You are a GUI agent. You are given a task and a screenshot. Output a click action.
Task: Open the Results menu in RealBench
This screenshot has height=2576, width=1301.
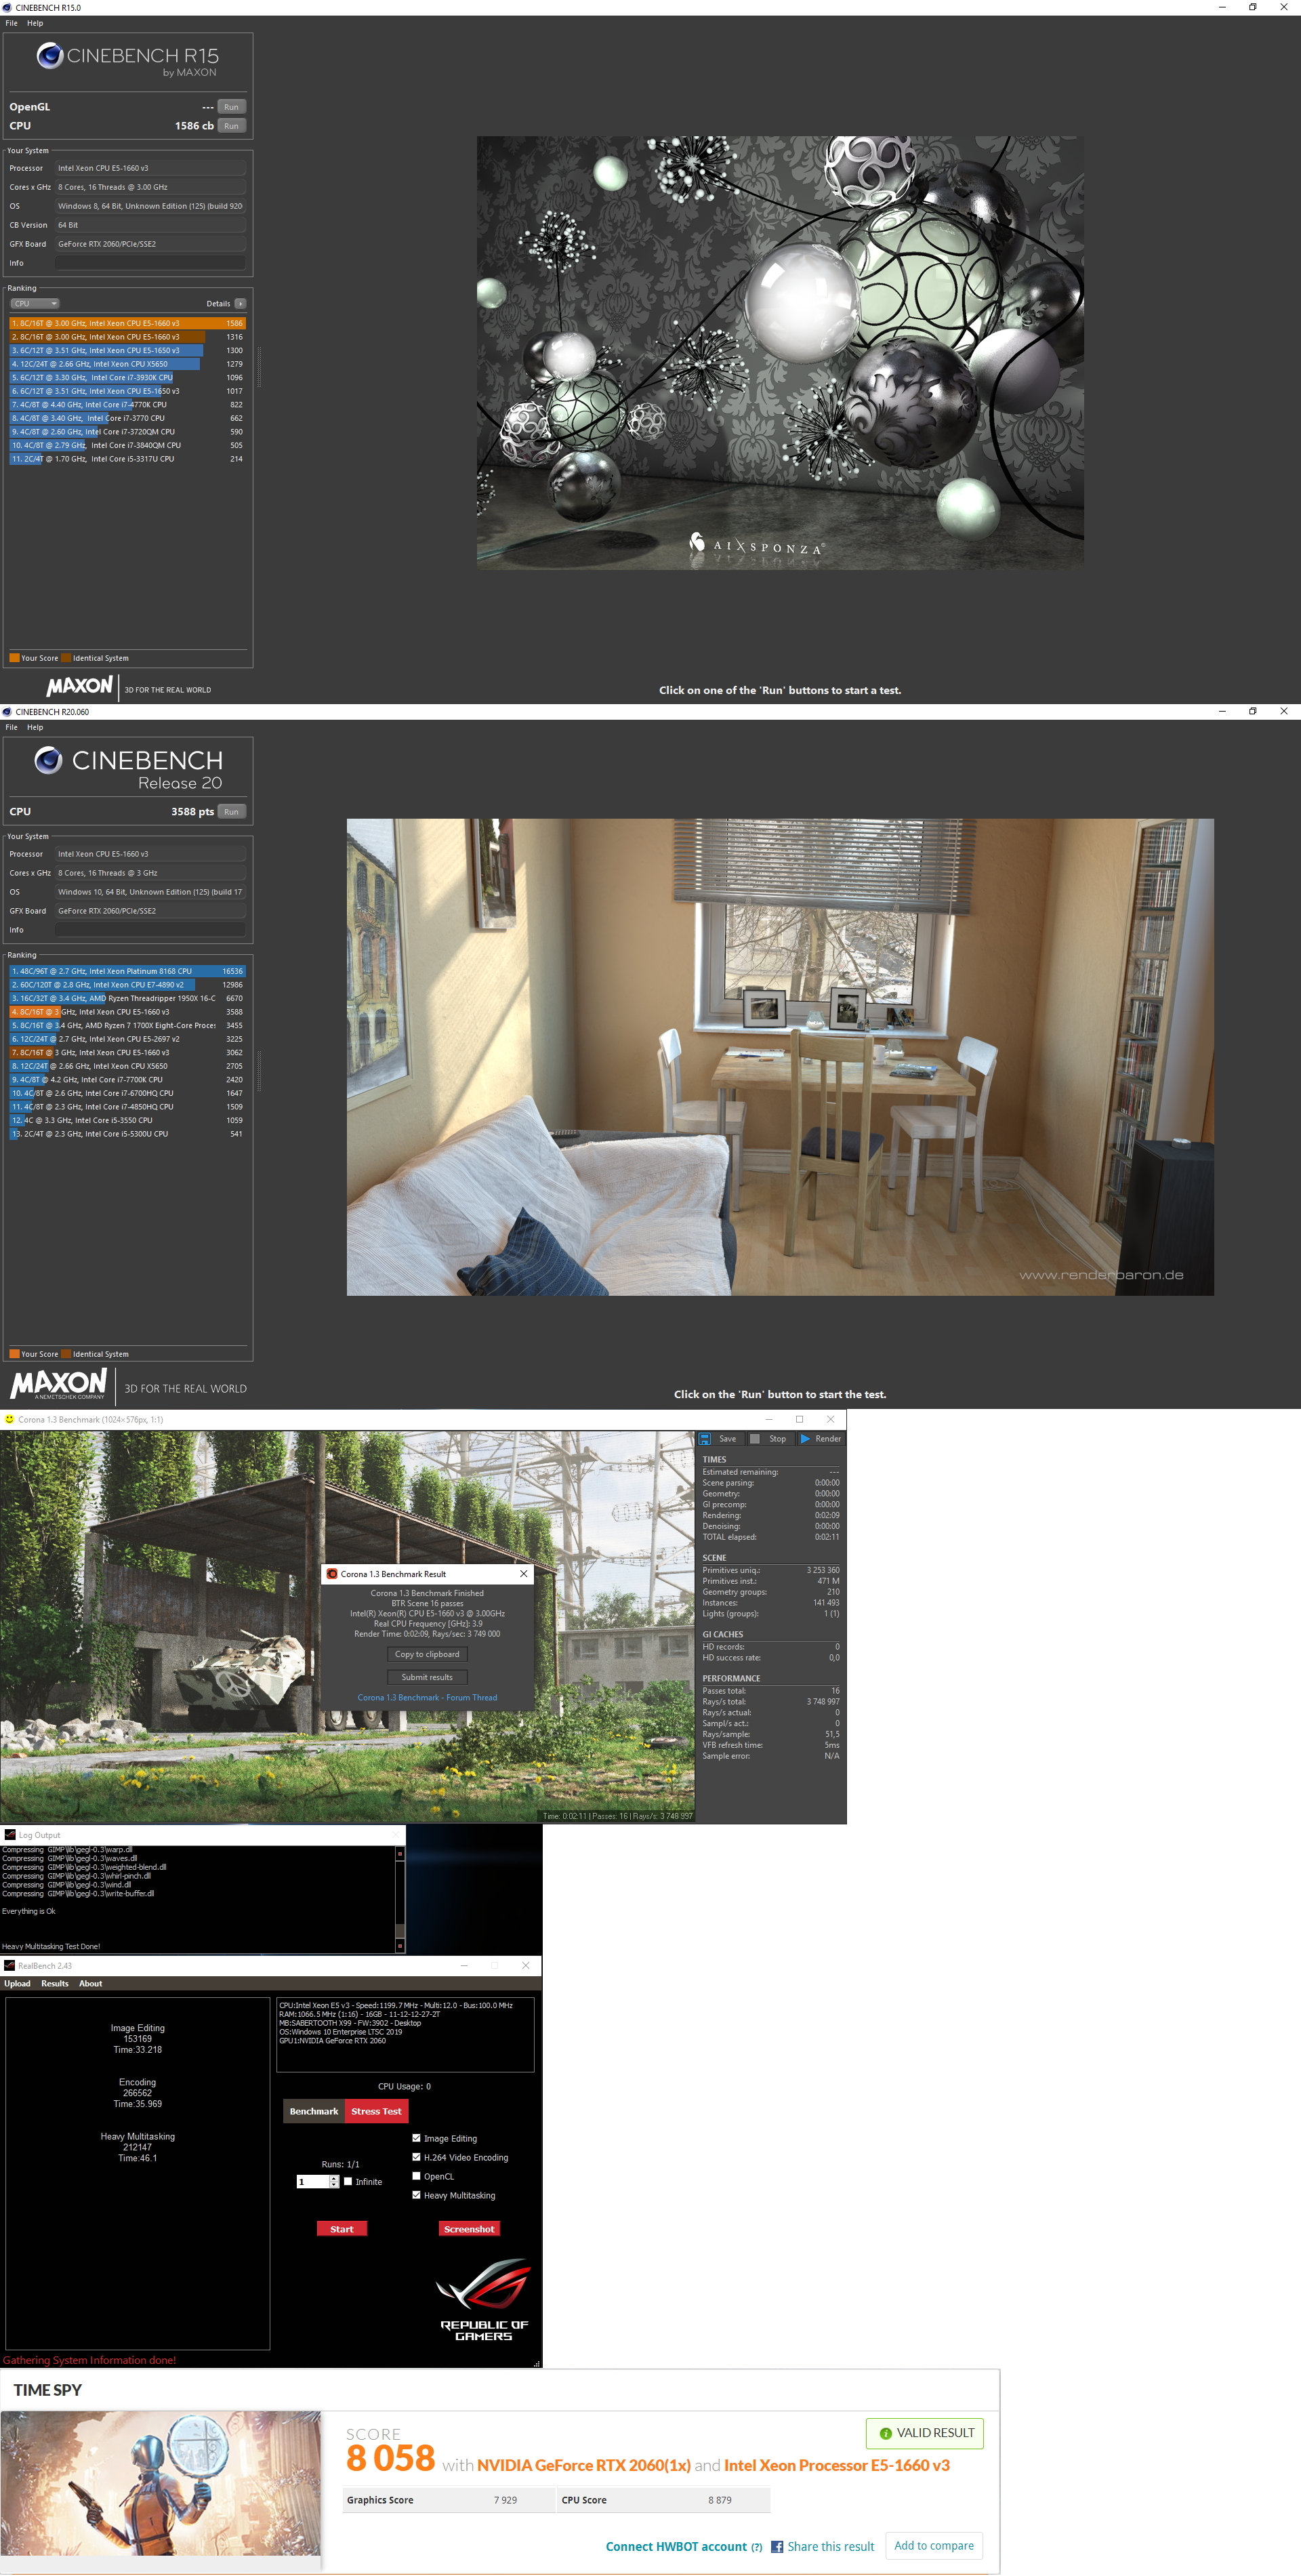tap(55, 1984)
